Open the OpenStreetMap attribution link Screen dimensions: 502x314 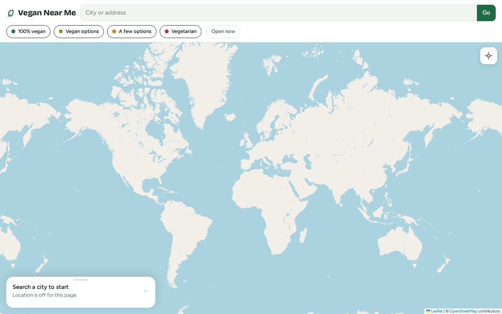coord(463,311)
